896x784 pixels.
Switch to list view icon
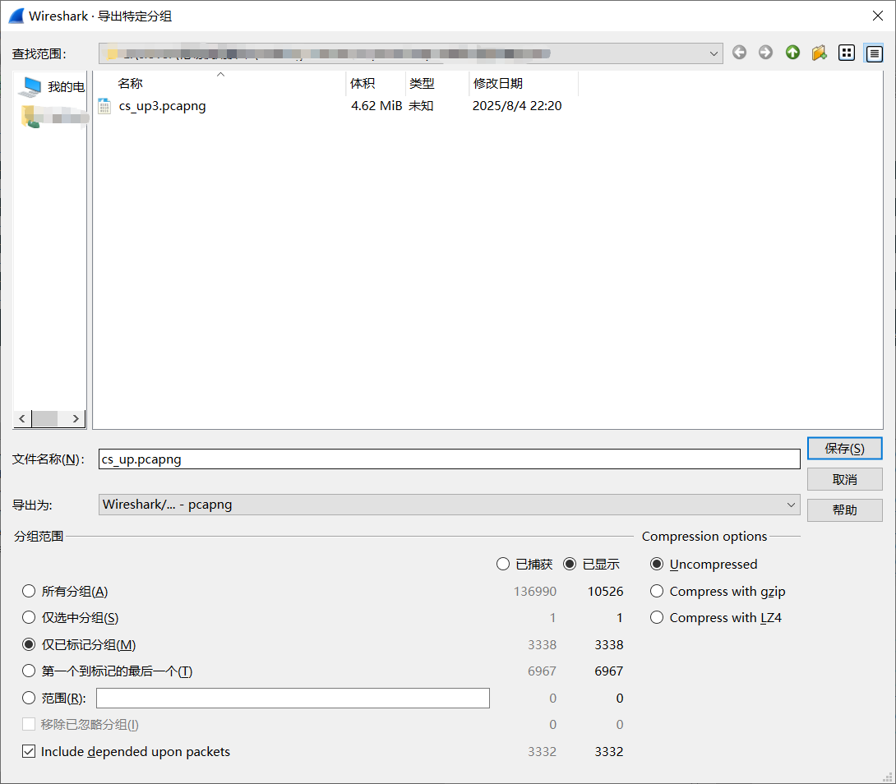(x=847, y=53)
